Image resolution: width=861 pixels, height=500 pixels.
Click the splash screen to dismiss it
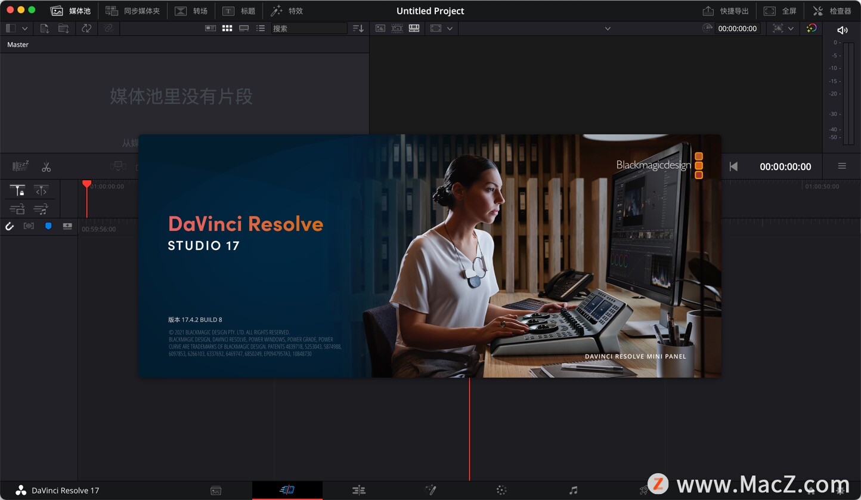(x=430, y=256)
